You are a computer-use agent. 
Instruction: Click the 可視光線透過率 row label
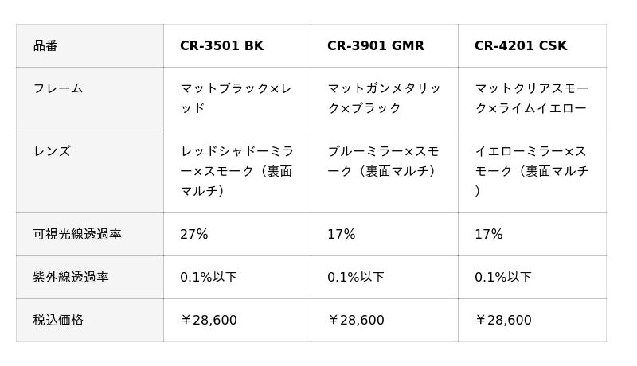[x=77, y=235]
